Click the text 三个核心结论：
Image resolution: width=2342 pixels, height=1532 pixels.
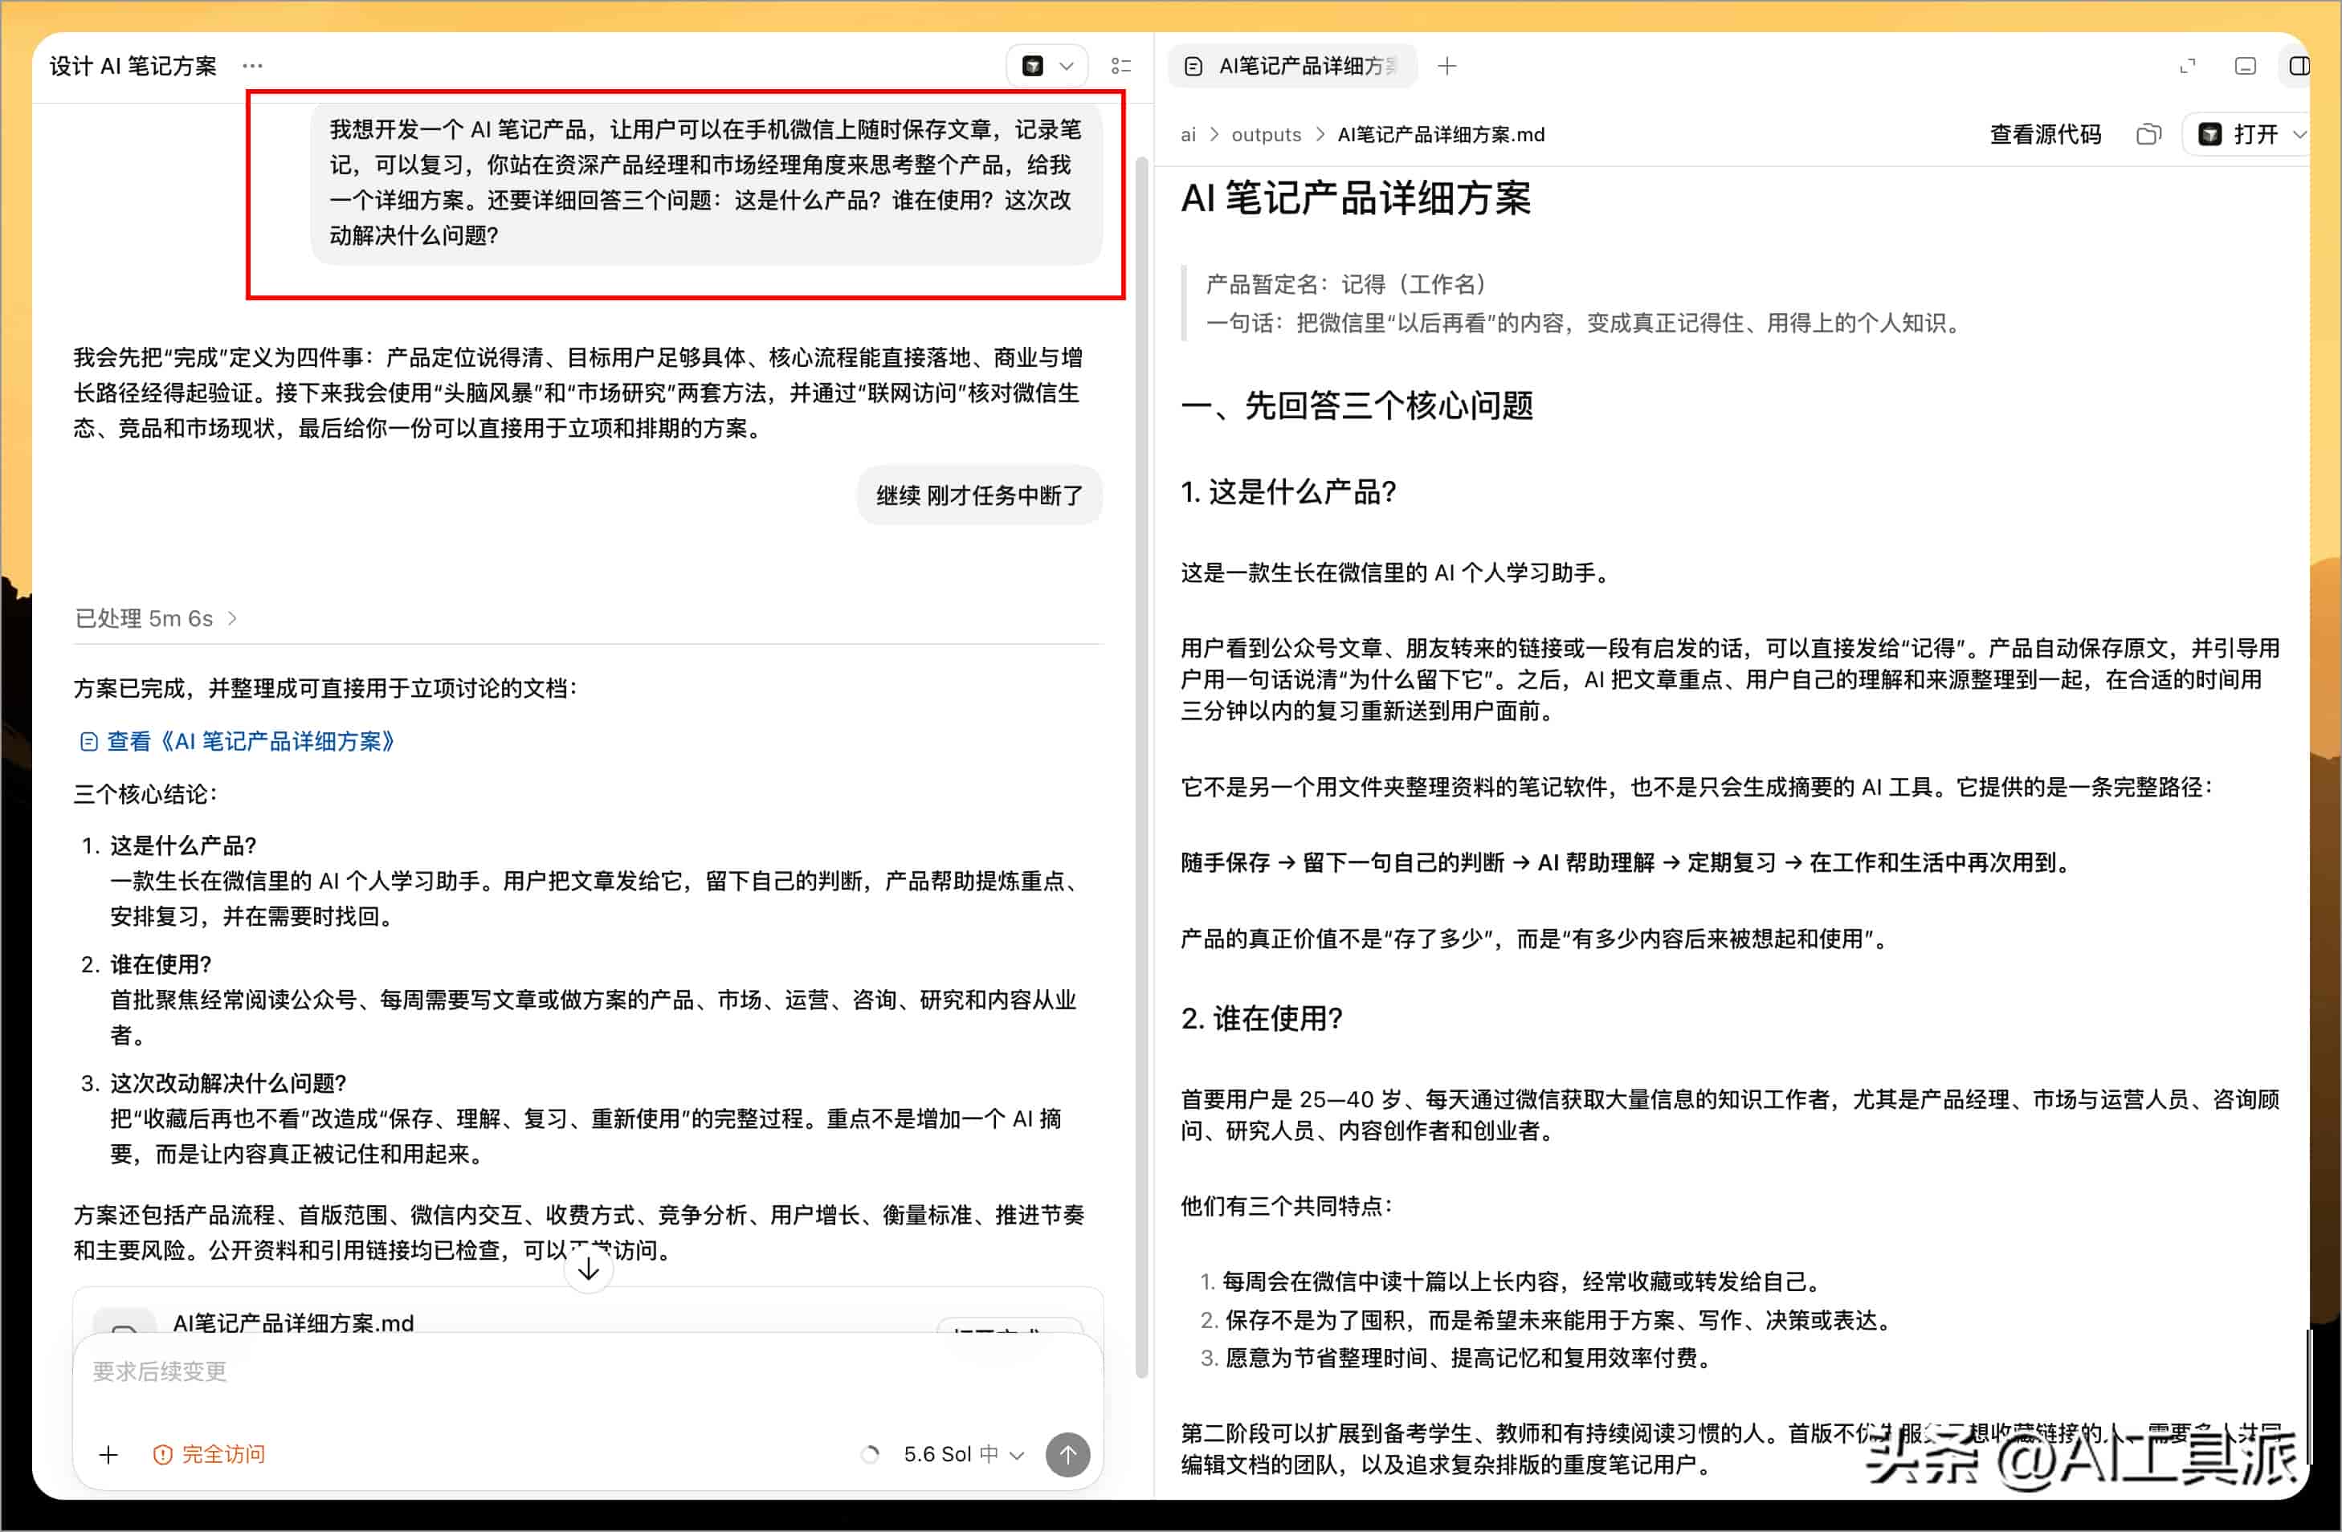click(145, 794)
